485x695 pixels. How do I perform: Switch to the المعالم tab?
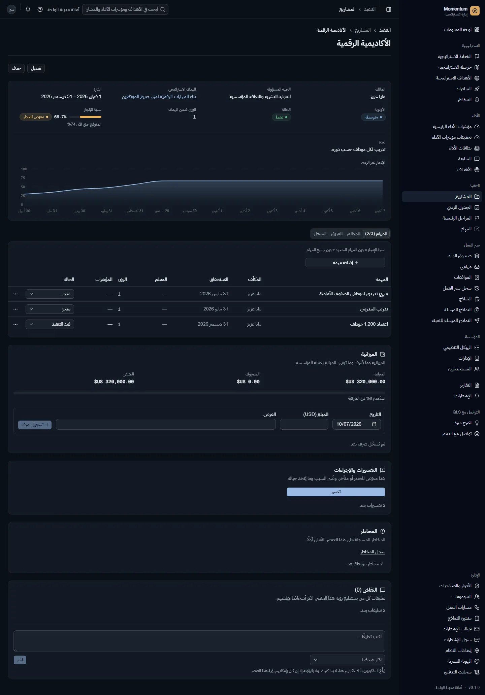point(354,234)
